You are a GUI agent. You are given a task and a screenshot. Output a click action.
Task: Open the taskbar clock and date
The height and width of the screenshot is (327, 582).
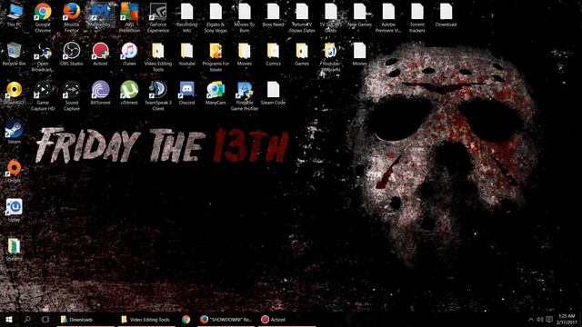pyautogui.click(x=567, y=319)
